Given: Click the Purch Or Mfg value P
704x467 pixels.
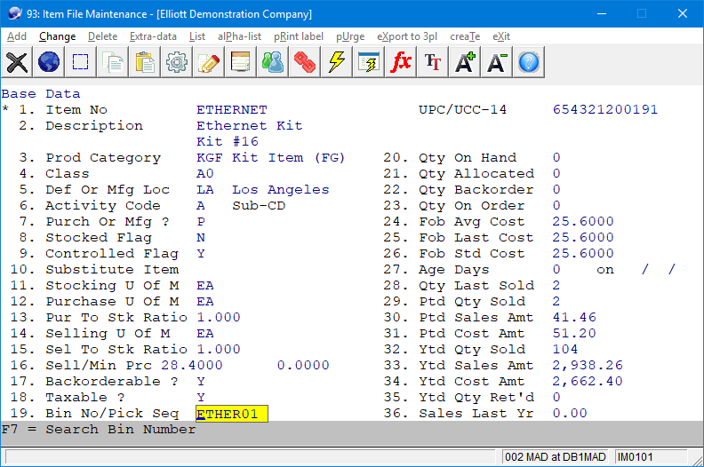Looking at the screenshot, I should pyautogui.click(x=201, y=222).
